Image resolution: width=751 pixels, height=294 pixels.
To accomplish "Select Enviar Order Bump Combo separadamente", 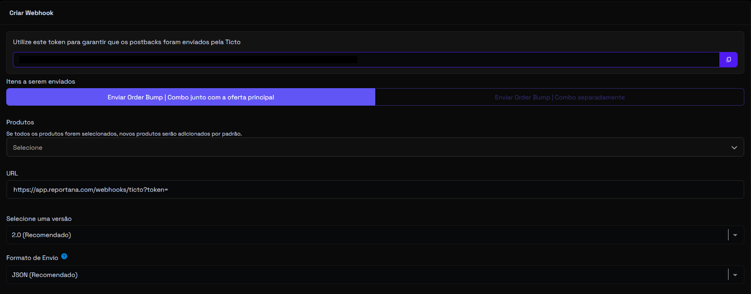I will point(559,97).
